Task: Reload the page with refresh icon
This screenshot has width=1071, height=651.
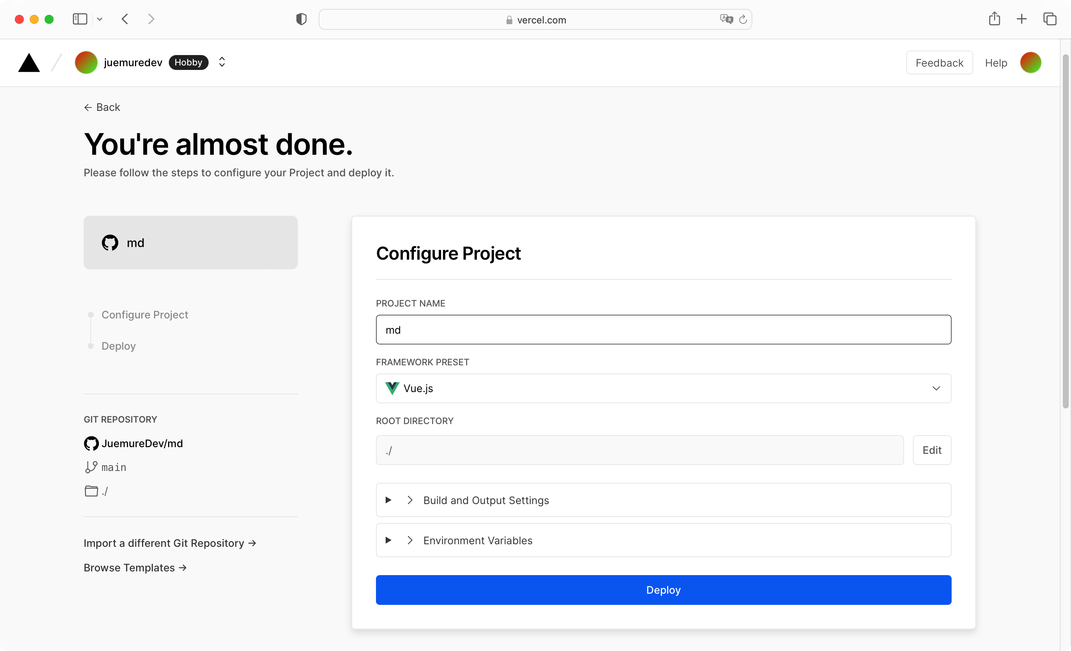Action: pos(743,19)
